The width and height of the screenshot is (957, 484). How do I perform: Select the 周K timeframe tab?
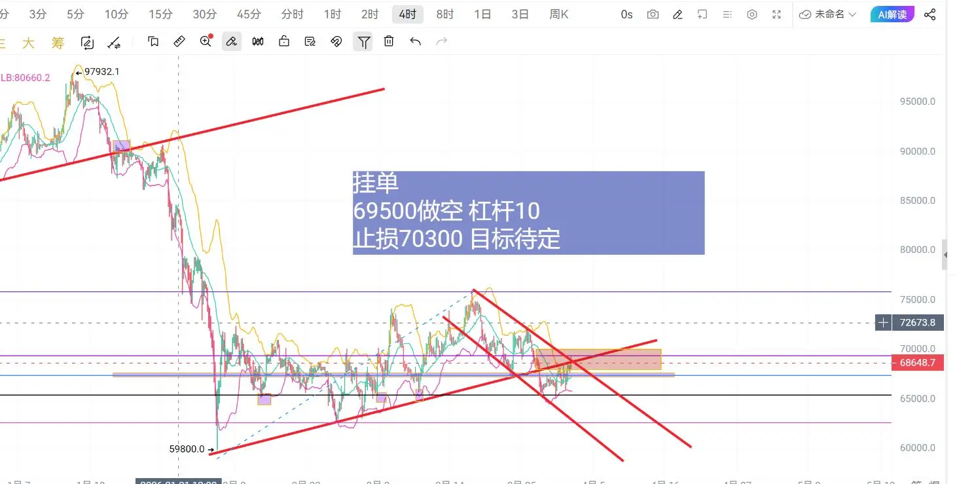[559, 14]
